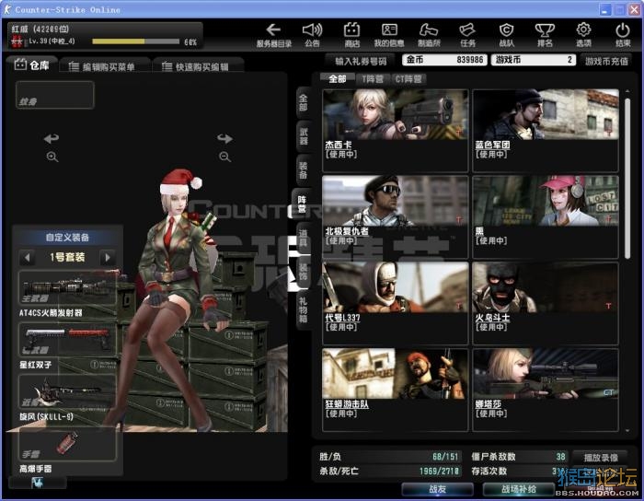Select the 星红双子 secondary weapon slot
The image size is (644, 501).
pos(67,340)
